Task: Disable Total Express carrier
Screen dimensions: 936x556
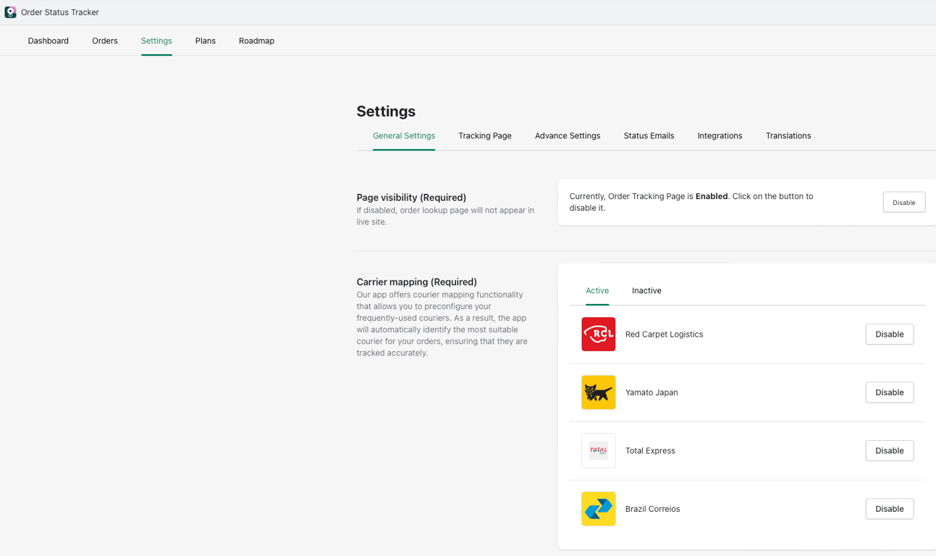Action: coord(889,450)
